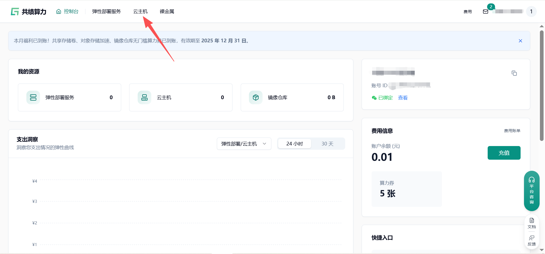
Task: Click the 我的资源 heading
Action: pos(29,72)
